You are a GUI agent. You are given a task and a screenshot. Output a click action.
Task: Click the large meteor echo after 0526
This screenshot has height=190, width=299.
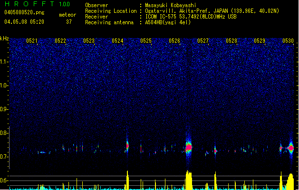coord(189,147)
